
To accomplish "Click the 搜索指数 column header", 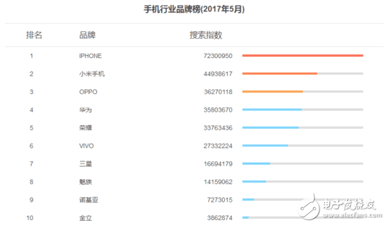I will pos(206,35).
